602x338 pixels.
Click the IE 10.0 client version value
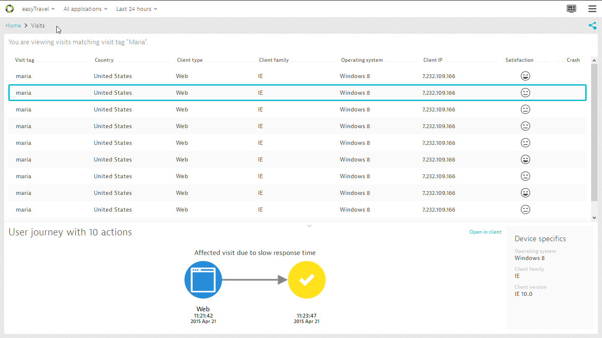click(x=523, y=294)
